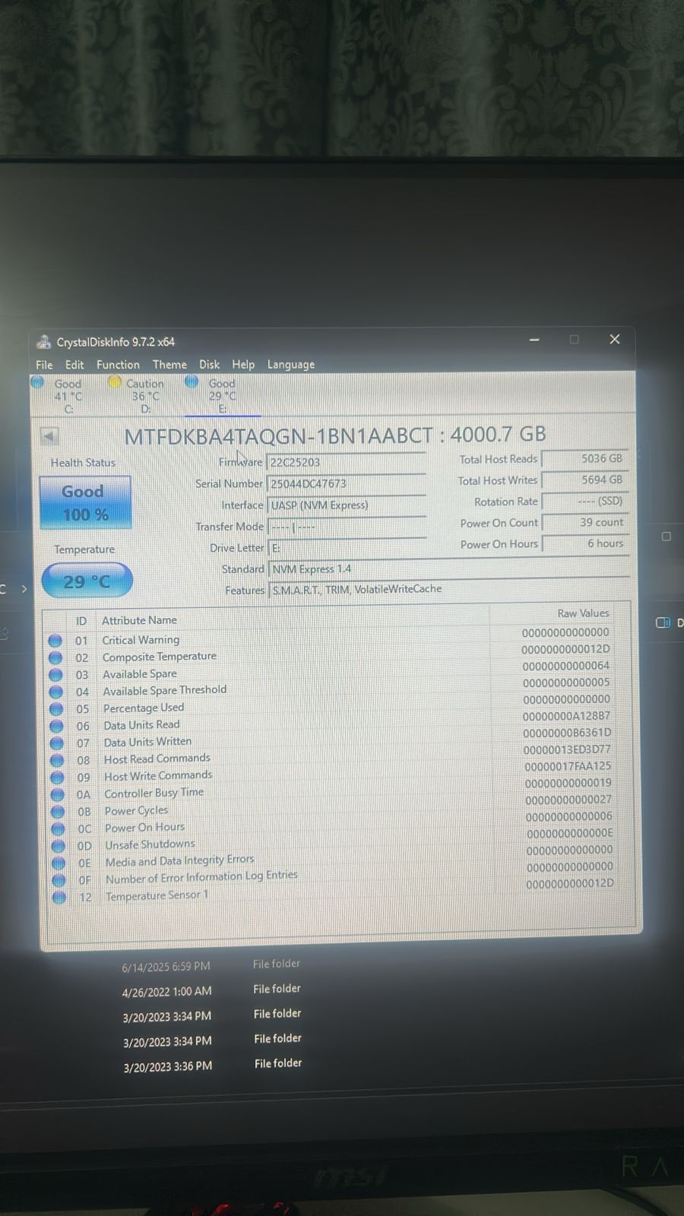
Task: Click status dot for Available Spare row
Action: 55,675
